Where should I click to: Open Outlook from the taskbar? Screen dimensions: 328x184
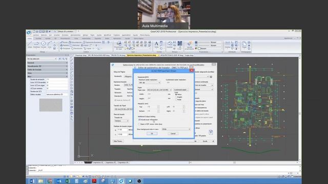coord(59,181)
